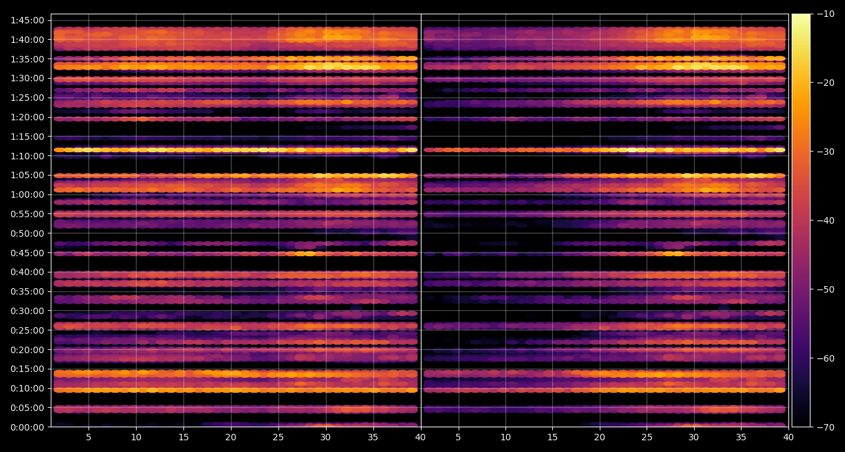Select x-axis tick 20 under the left plot
This screenshot has height=452, width=845.
click(231, 437)
